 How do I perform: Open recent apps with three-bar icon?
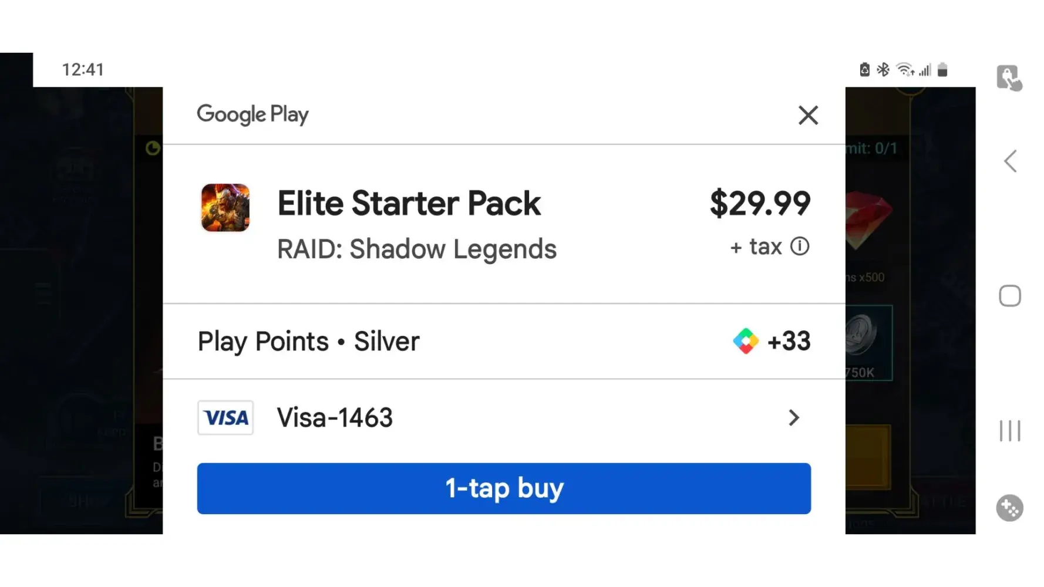(1010, 431)
